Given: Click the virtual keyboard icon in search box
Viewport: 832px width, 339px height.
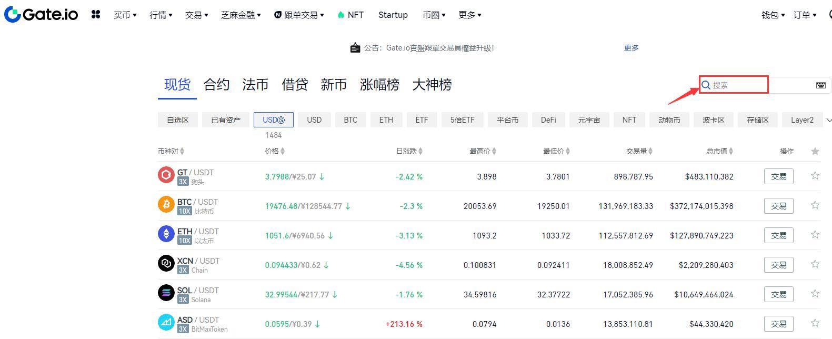Looking at the screenshot, I should click(x=820, y=85).
